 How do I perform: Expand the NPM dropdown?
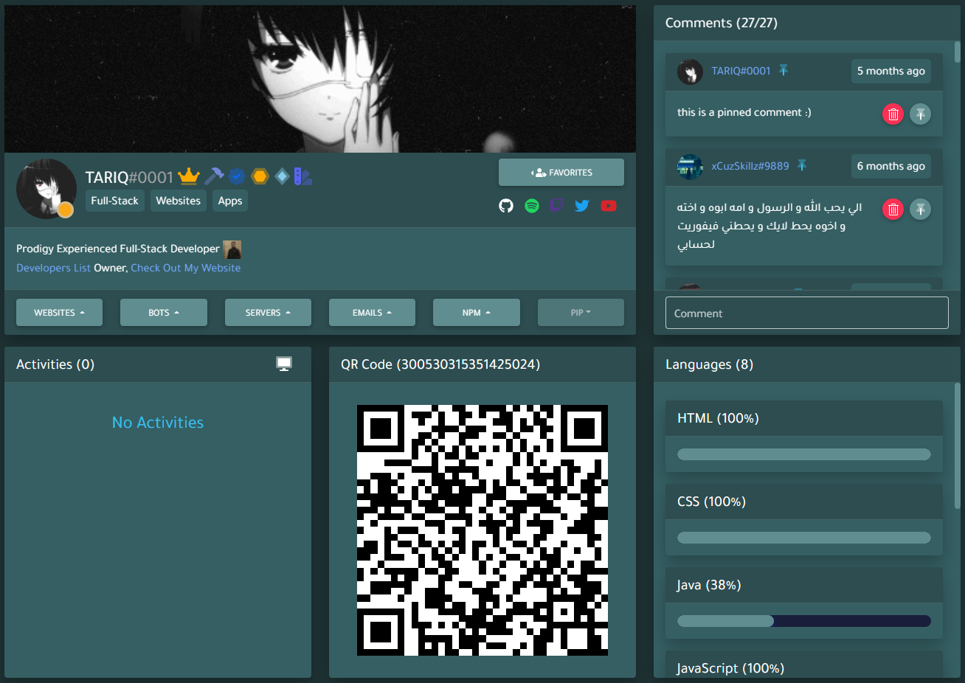[x=477, y=313]
